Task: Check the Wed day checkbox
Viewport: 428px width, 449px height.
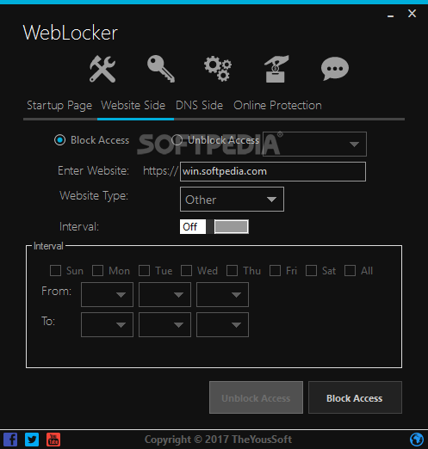Action: coord(186,271)
